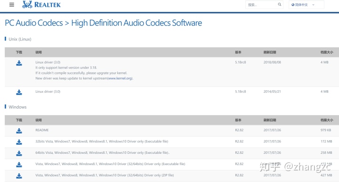Download the 2018/08/08 Linux driver
Viewport: 339px width, 182px height.
tap(19, 63)
